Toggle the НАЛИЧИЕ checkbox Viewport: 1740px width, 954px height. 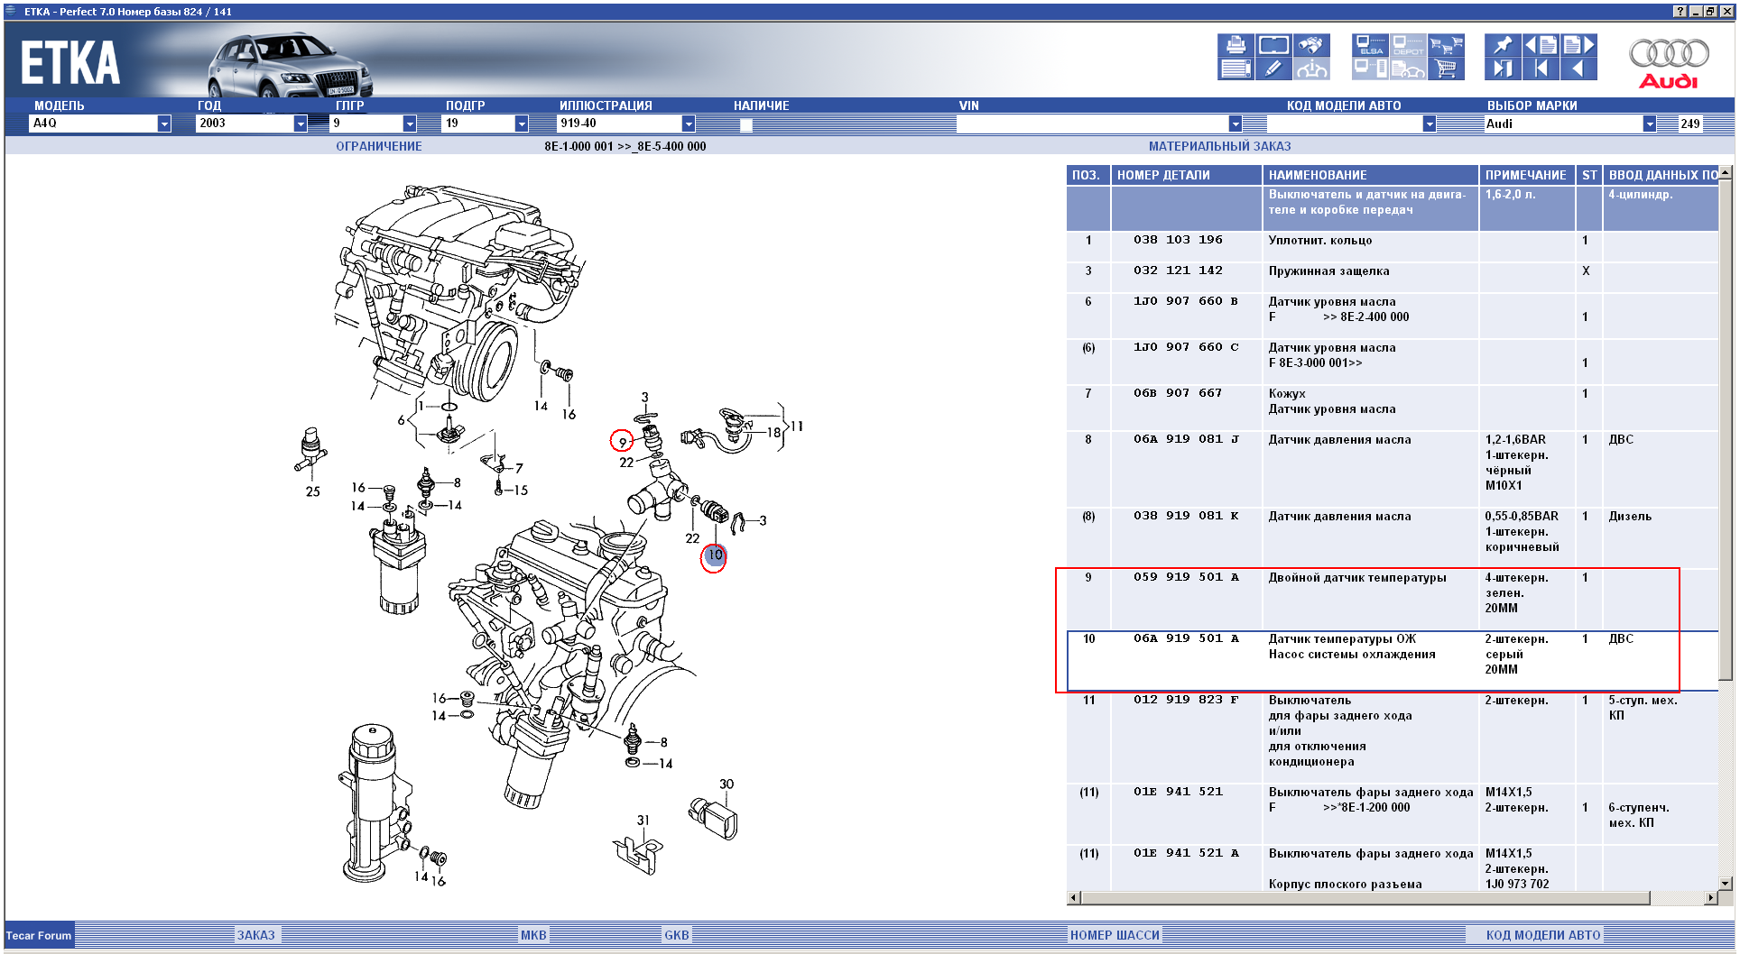(745, 125)
